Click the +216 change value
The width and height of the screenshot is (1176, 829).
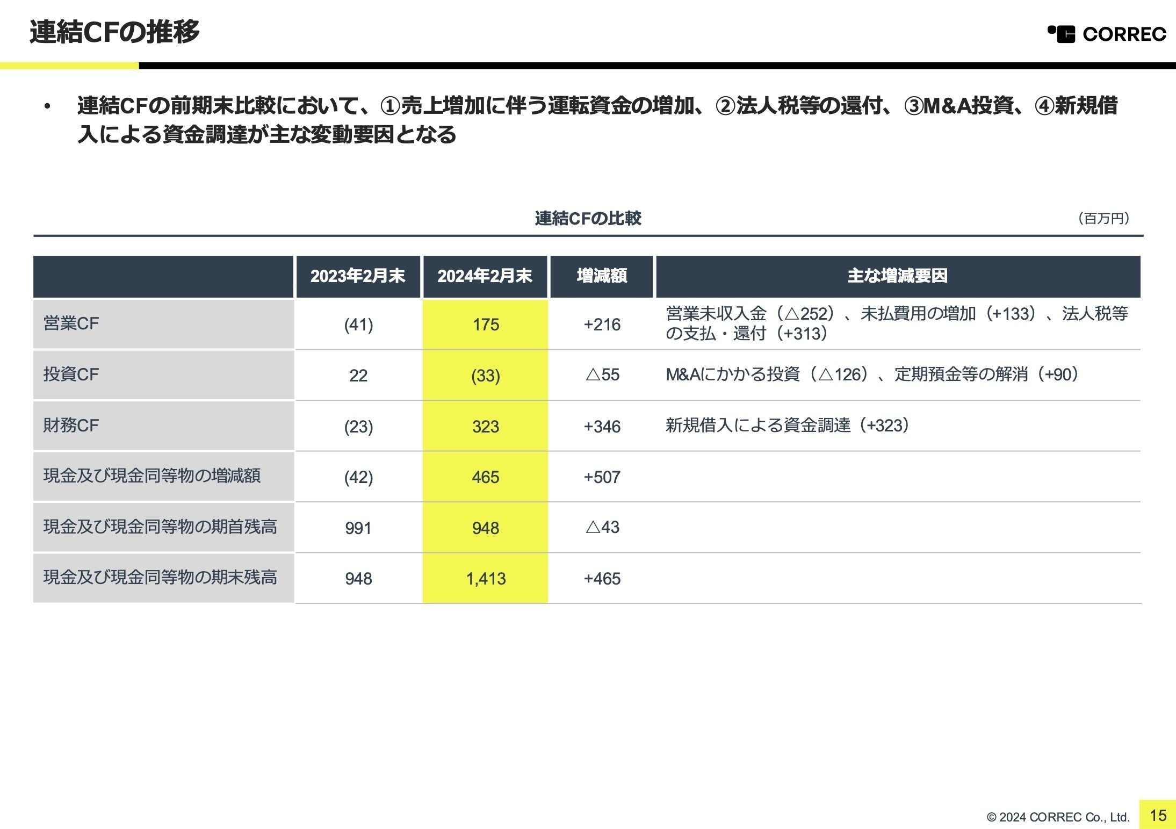602,325
